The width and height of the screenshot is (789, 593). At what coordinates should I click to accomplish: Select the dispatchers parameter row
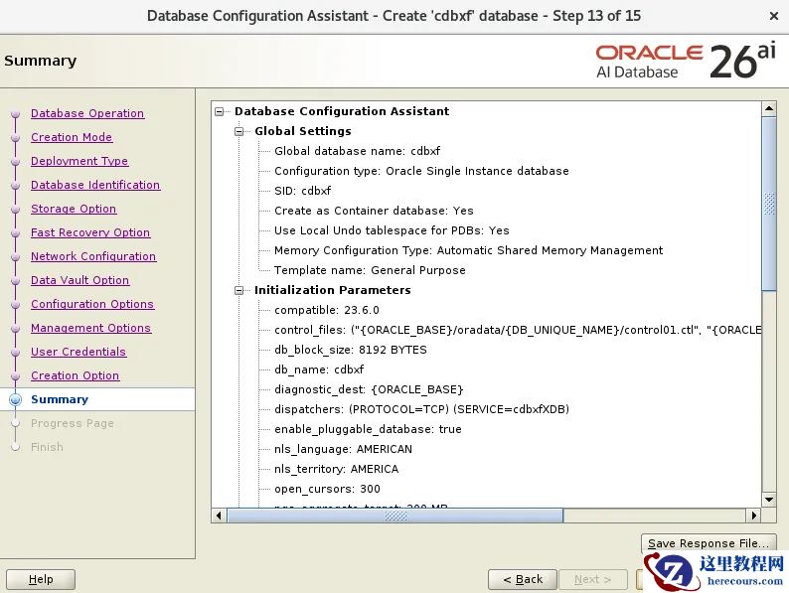(422, 409)
